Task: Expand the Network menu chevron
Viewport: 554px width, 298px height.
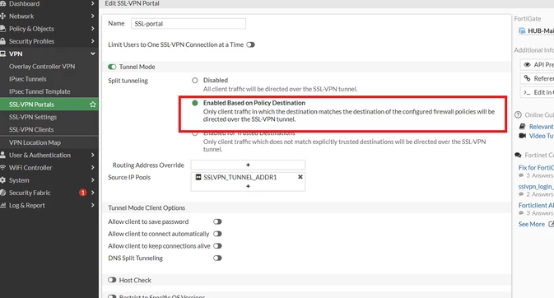Action: [92, 16]
